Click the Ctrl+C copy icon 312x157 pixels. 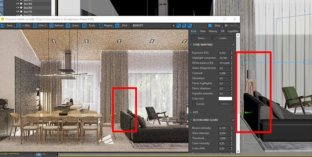point(35,25)
